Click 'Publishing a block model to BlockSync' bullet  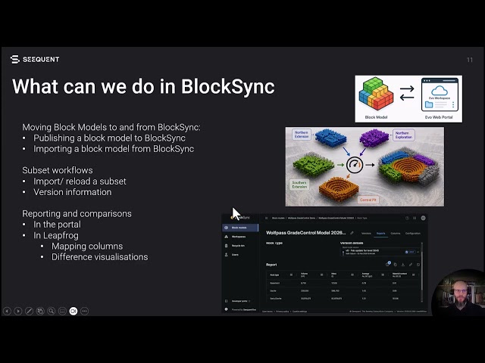109,138
